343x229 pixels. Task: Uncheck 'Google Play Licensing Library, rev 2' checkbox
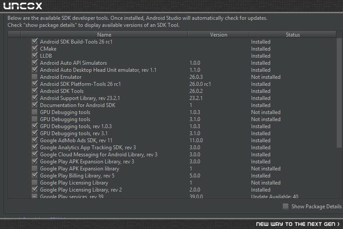pyautogui.click(x=35, y=189)
